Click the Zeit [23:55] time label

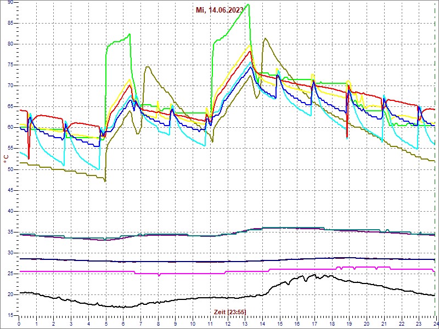[x=230, y=311]
